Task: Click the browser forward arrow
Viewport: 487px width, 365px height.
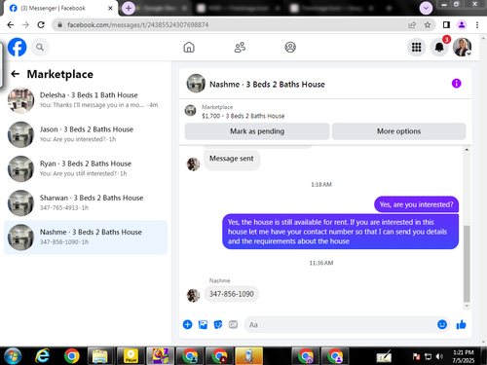Action: (x=25, y=25)
